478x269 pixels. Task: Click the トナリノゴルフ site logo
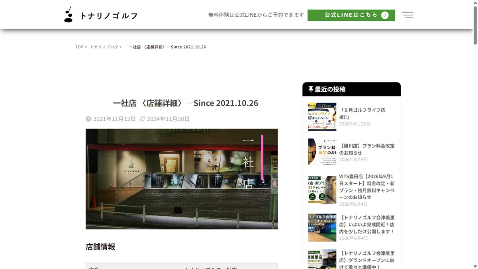[x=101, y=15]
